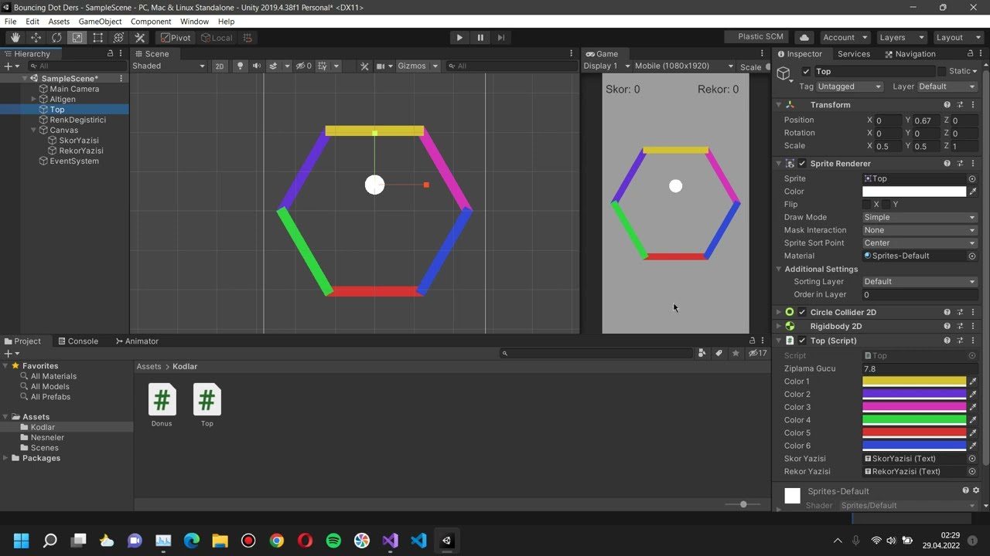Collapse the Transform component foldout
990x556 pixels.
click(779, 105)
